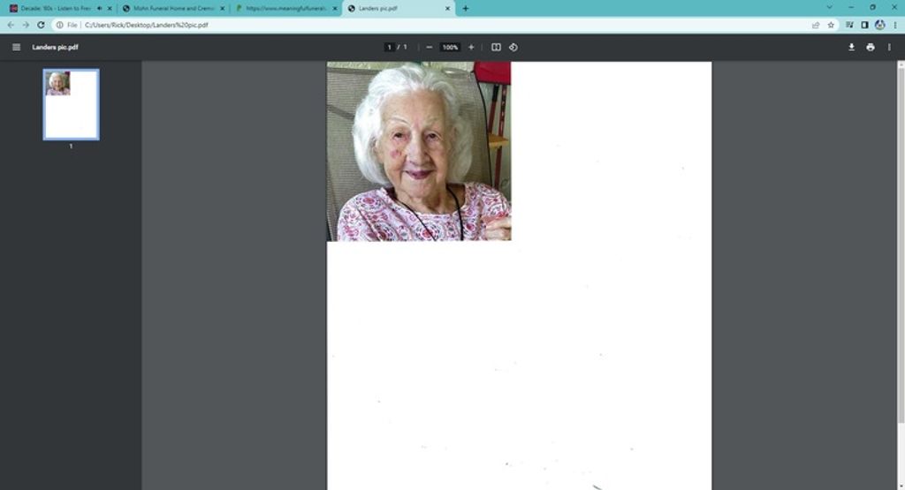Close the Decade '80s tab
This screenshot has height=490, width=905.
110,8
